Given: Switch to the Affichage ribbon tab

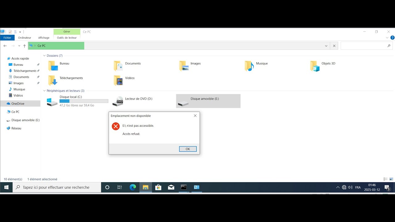Looking at the screenshot, I should point(44,38).
